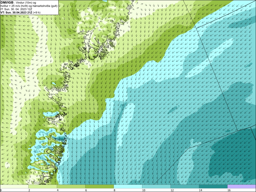This screenshot has height=192, width=256.
Task: Click the 12–14 m/s teal legend swatch
Action: 185,186
